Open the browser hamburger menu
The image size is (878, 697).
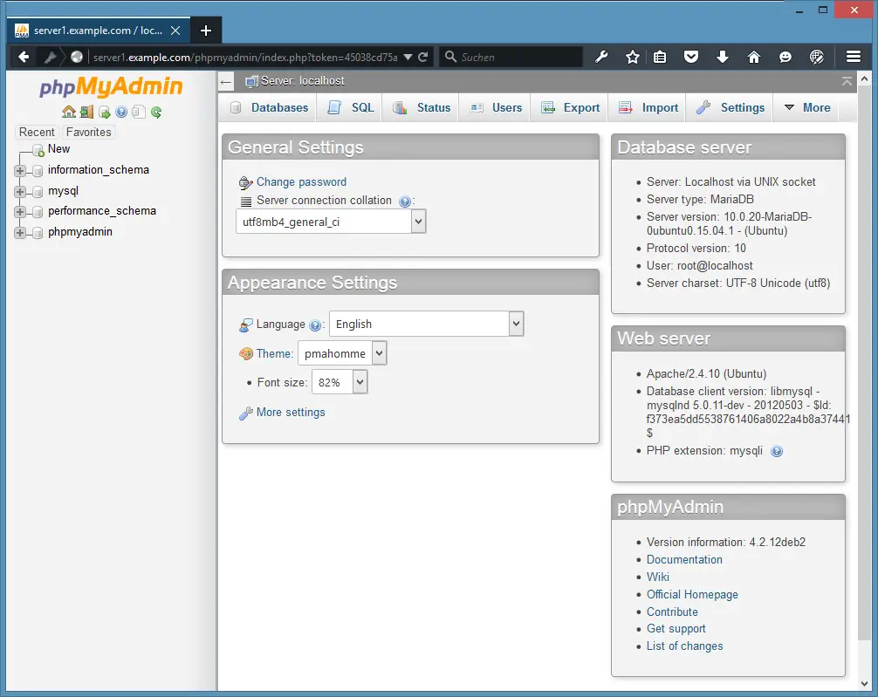pyautogui.click(x=854, y=57)
